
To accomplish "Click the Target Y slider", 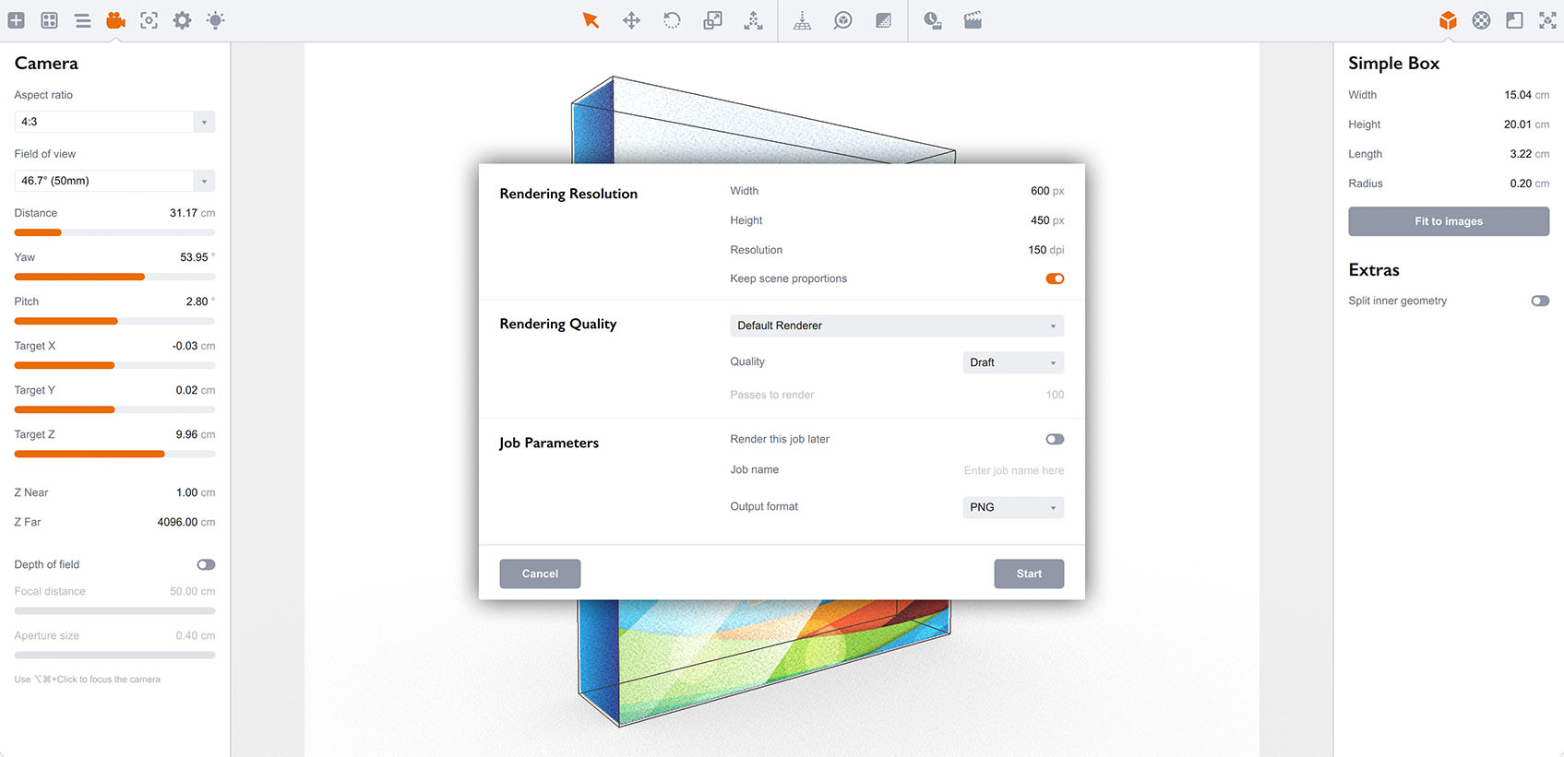I will click(x=114, y=409).
